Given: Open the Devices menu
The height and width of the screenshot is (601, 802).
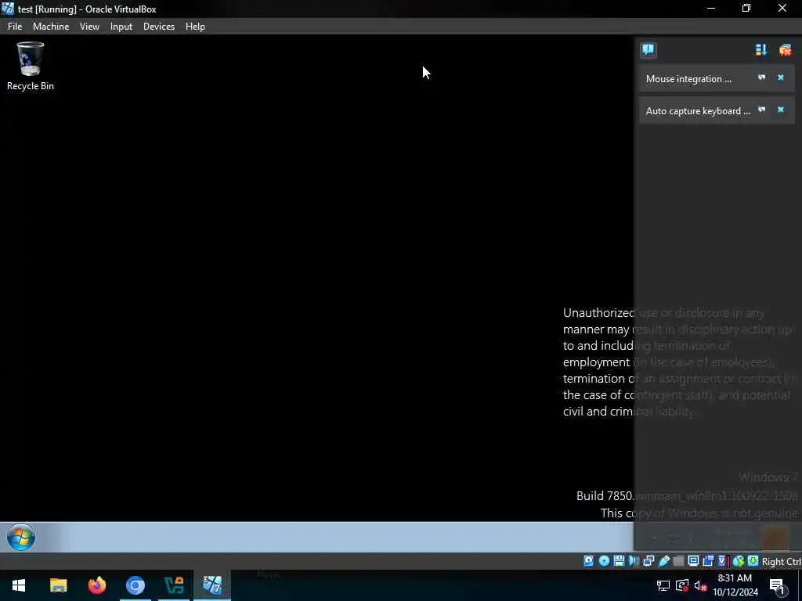Looking at the screenshot, I should tap(158, 27).
